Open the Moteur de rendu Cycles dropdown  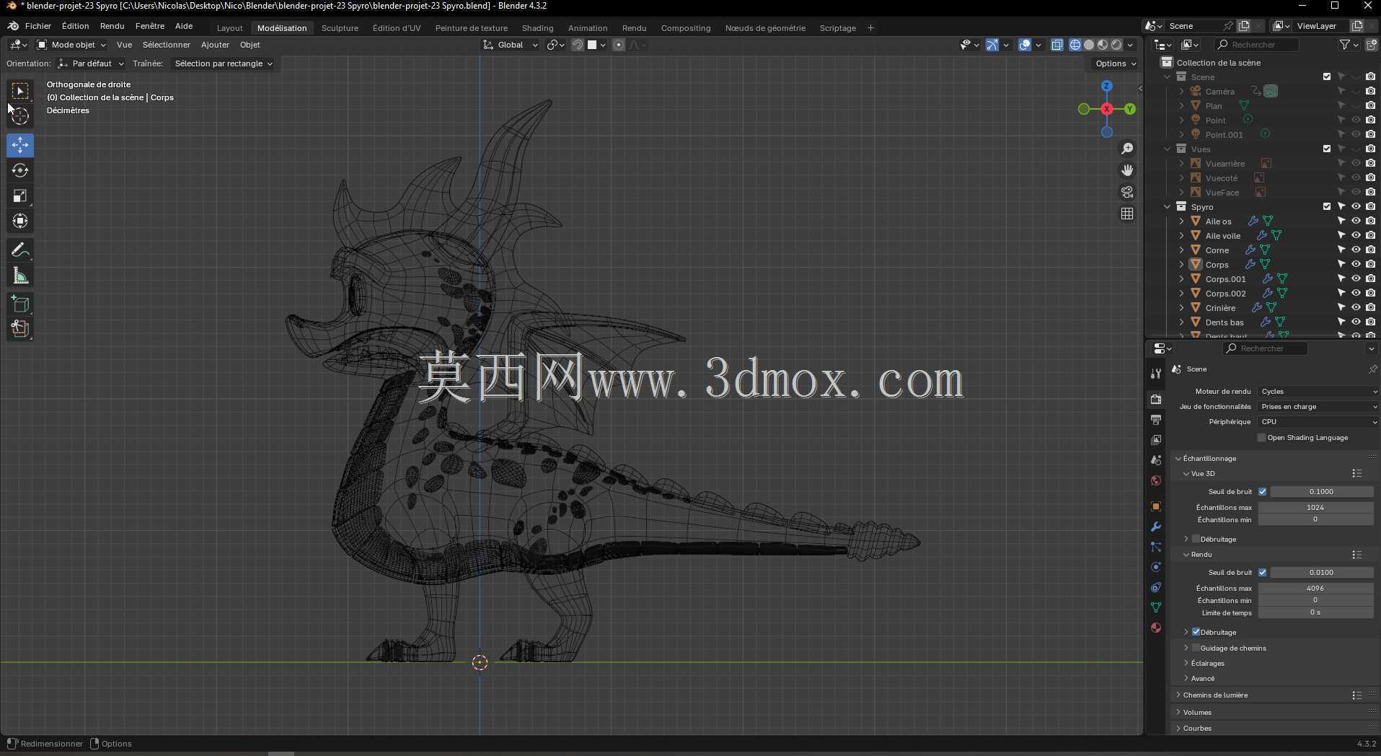pos(1318,392)
